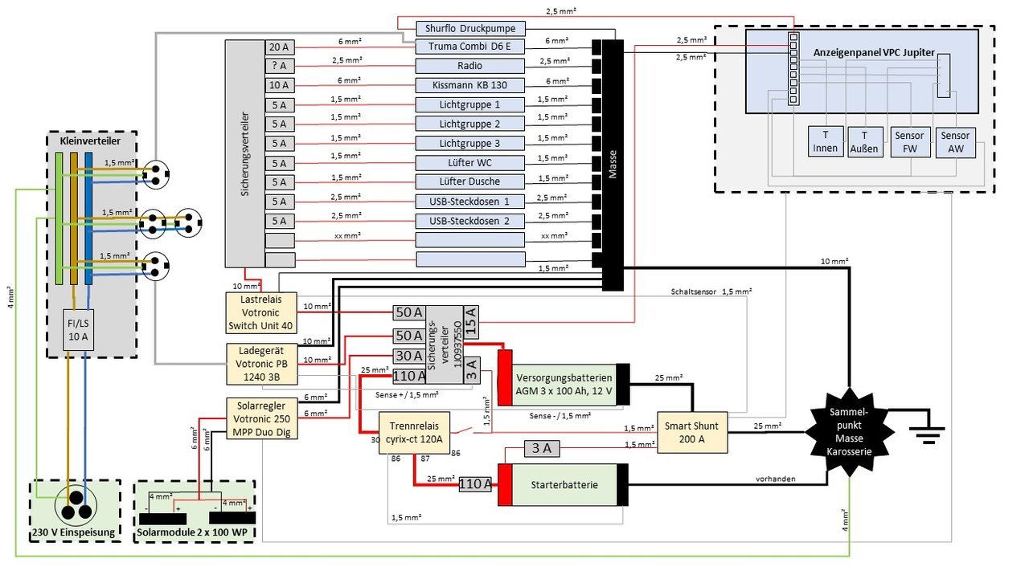Click the Smart Shunt 200 A box
This screenshot has height=587, width=1029.
pyautogui.click(x=692, y=433)
